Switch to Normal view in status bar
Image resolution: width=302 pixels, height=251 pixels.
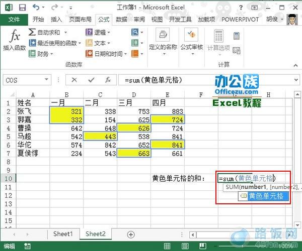[x=167, y=246]
